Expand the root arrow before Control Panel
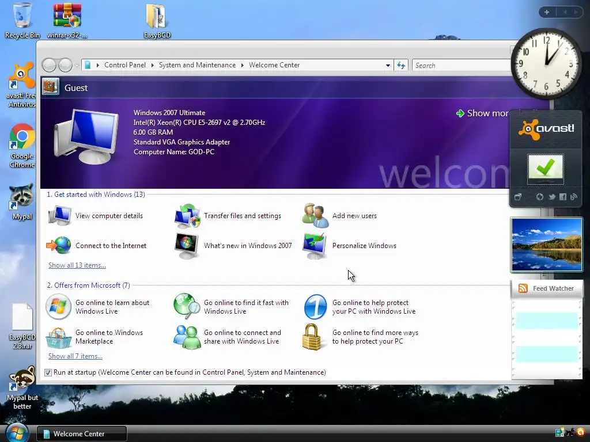590x442 pixels. point(98,65)
